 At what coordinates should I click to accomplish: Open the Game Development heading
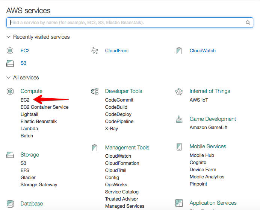click(x=213, y=119)
